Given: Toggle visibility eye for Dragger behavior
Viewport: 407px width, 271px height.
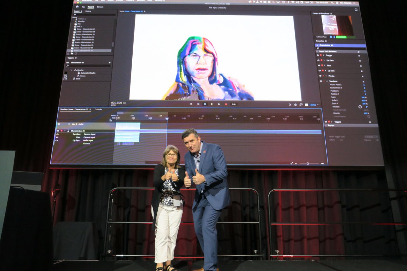Looking at the screenshot, I should click(x=318, y=55).
